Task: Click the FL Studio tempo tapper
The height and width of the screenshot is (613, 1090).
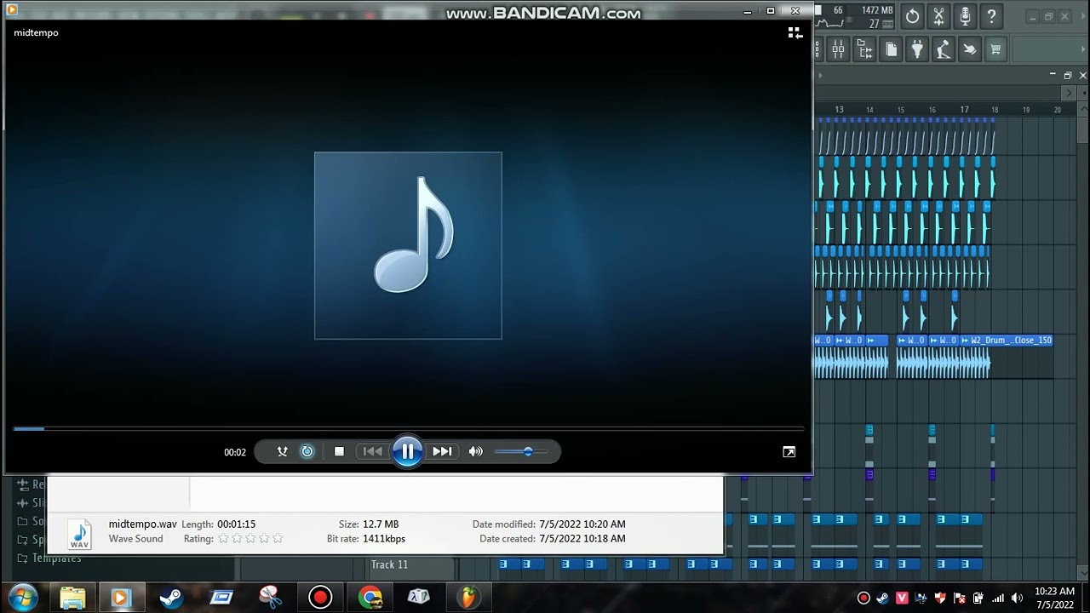Action: click(x=944, y=49)
